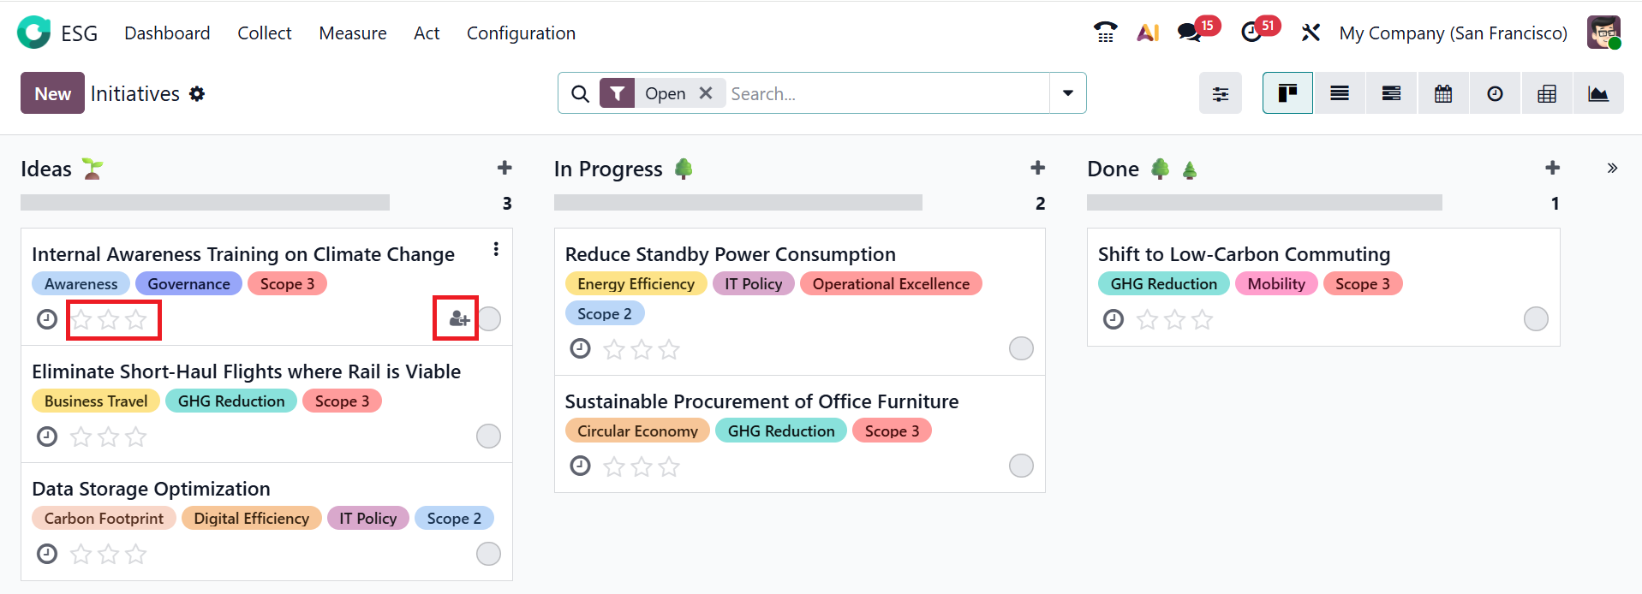1642x594 pixels.
Task: Toggle status circle on Shift to Low-Carbon Commuting
Action: pos(1535,319)
